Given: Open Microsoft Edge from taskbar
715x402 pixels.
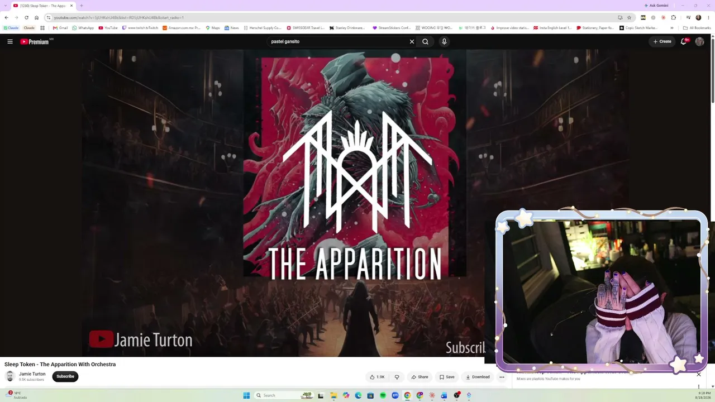Looking at the screenshot, I should coord(358,395).
